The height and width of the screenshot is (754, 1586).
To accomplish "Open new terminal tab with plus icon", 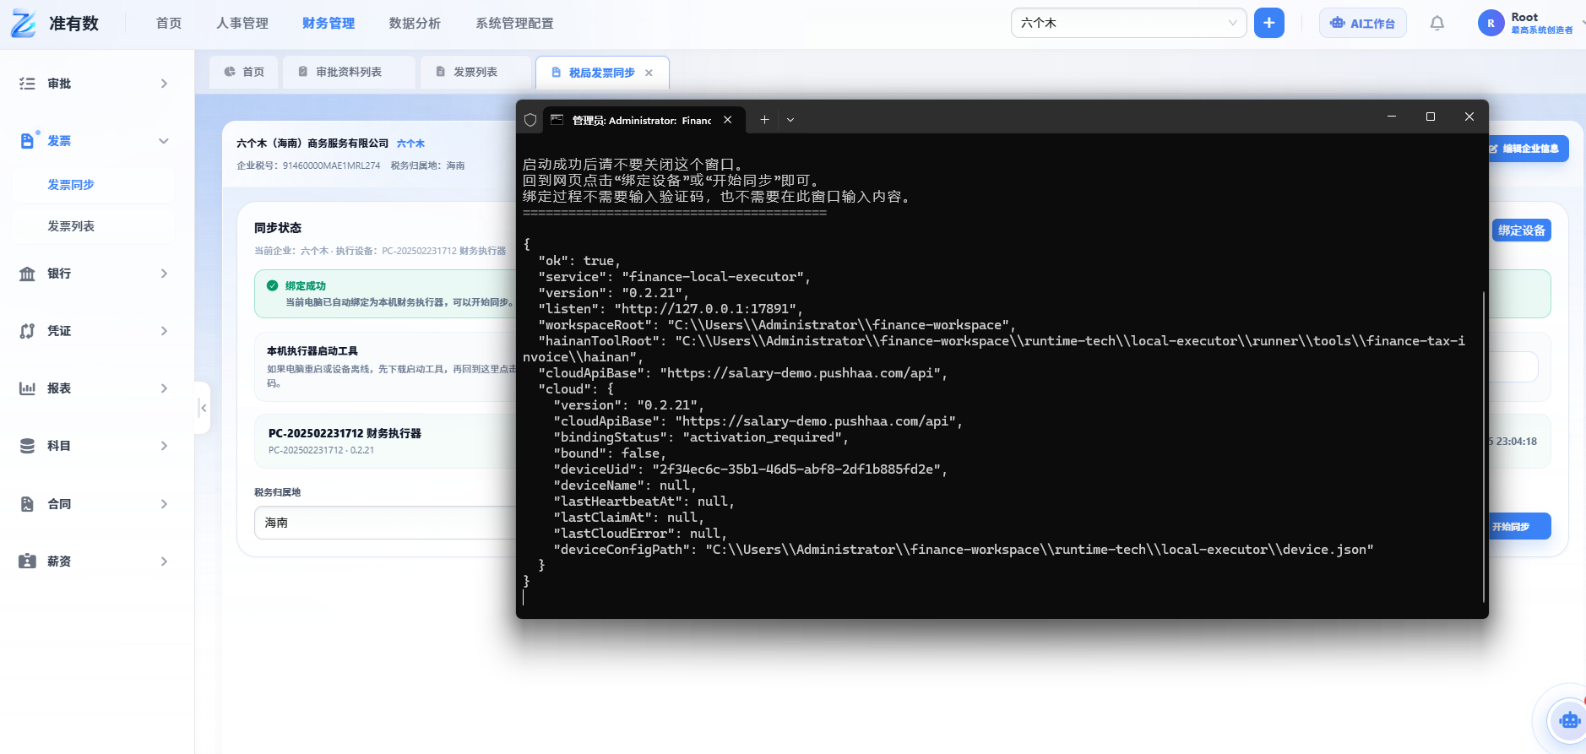I will pos(764,120).
